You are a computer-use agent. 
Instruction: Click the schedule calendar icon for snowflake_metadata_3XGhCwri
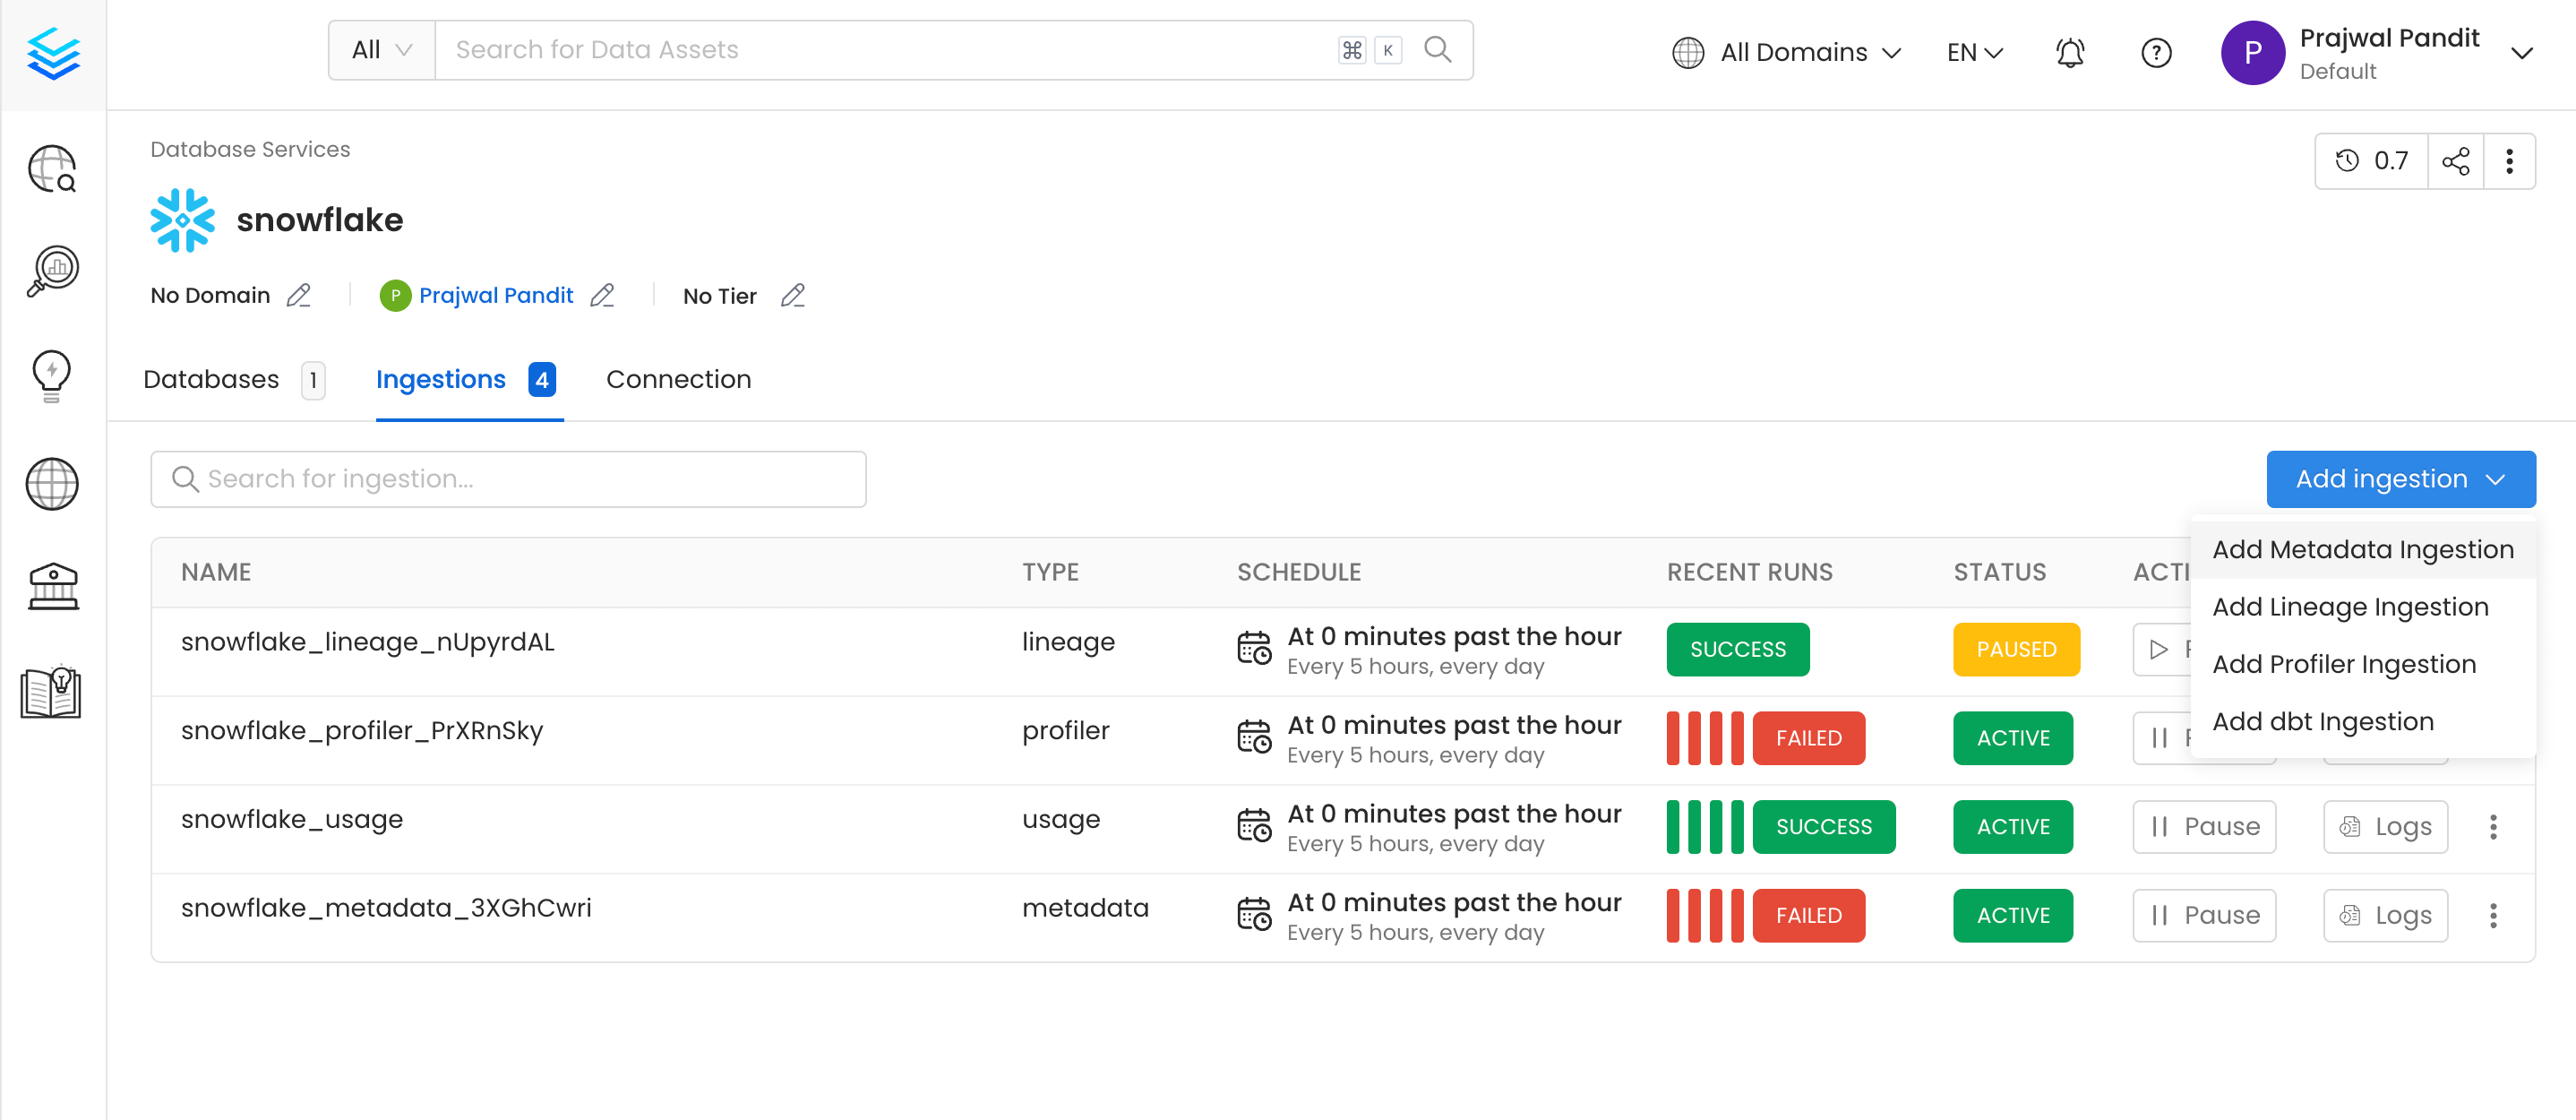click(x=1254, y=915)
